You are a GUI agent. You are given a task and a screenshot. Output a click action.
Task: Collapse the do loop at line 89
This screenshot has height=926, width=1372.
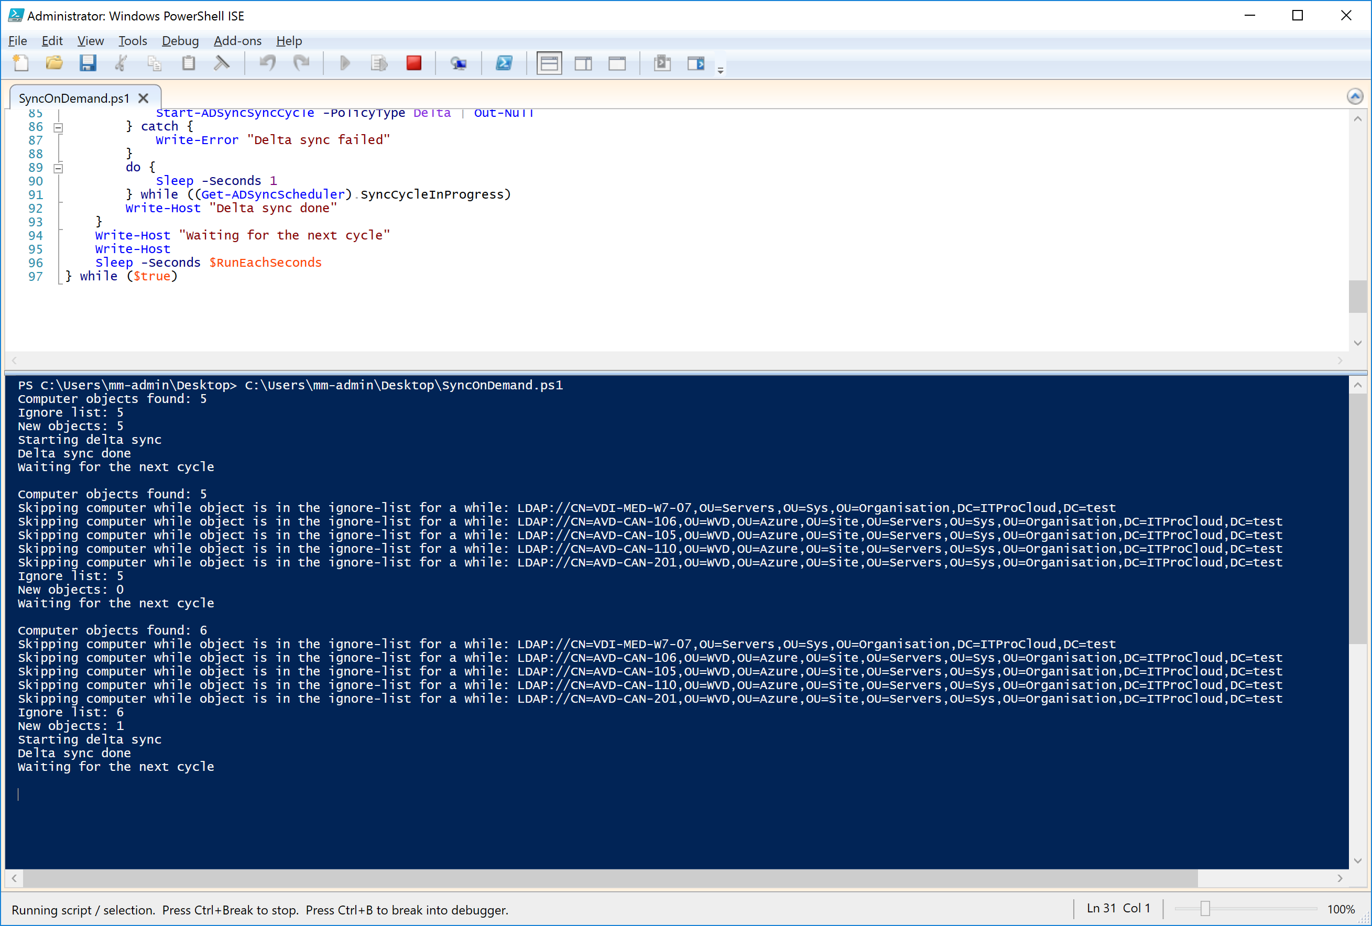pyautogui.click(x=59, y=168)
